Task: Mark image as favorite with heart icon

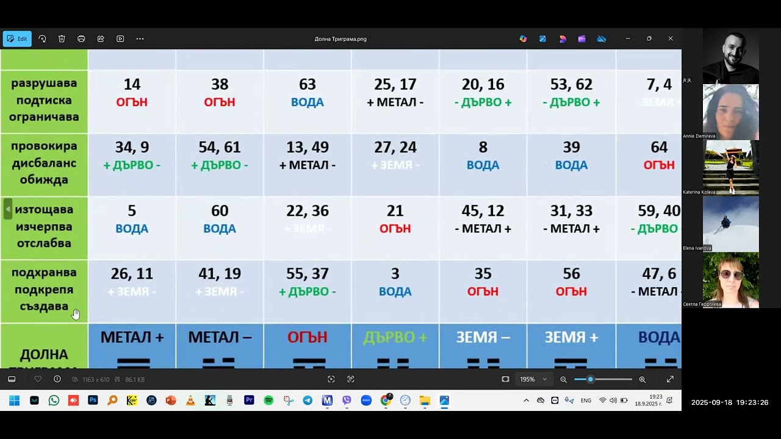Action: pos(38,379)
